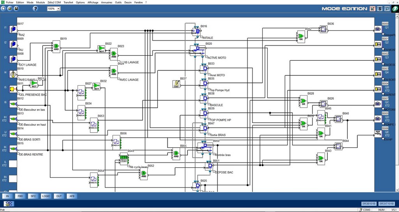The width and height of the screenshot is (399, 212).
Task: Toggle checkbox beside ACTIVE MOTO label
Action: pyautogui.click(x=206, y=58)
